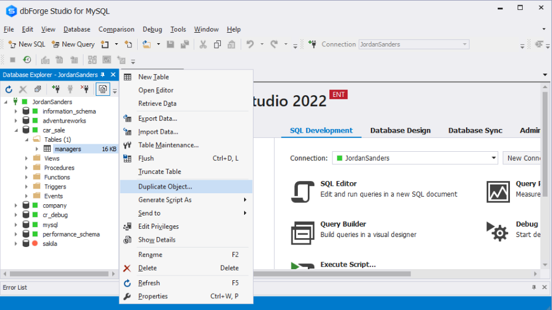Select Retrieve Data menu entry

186,103
